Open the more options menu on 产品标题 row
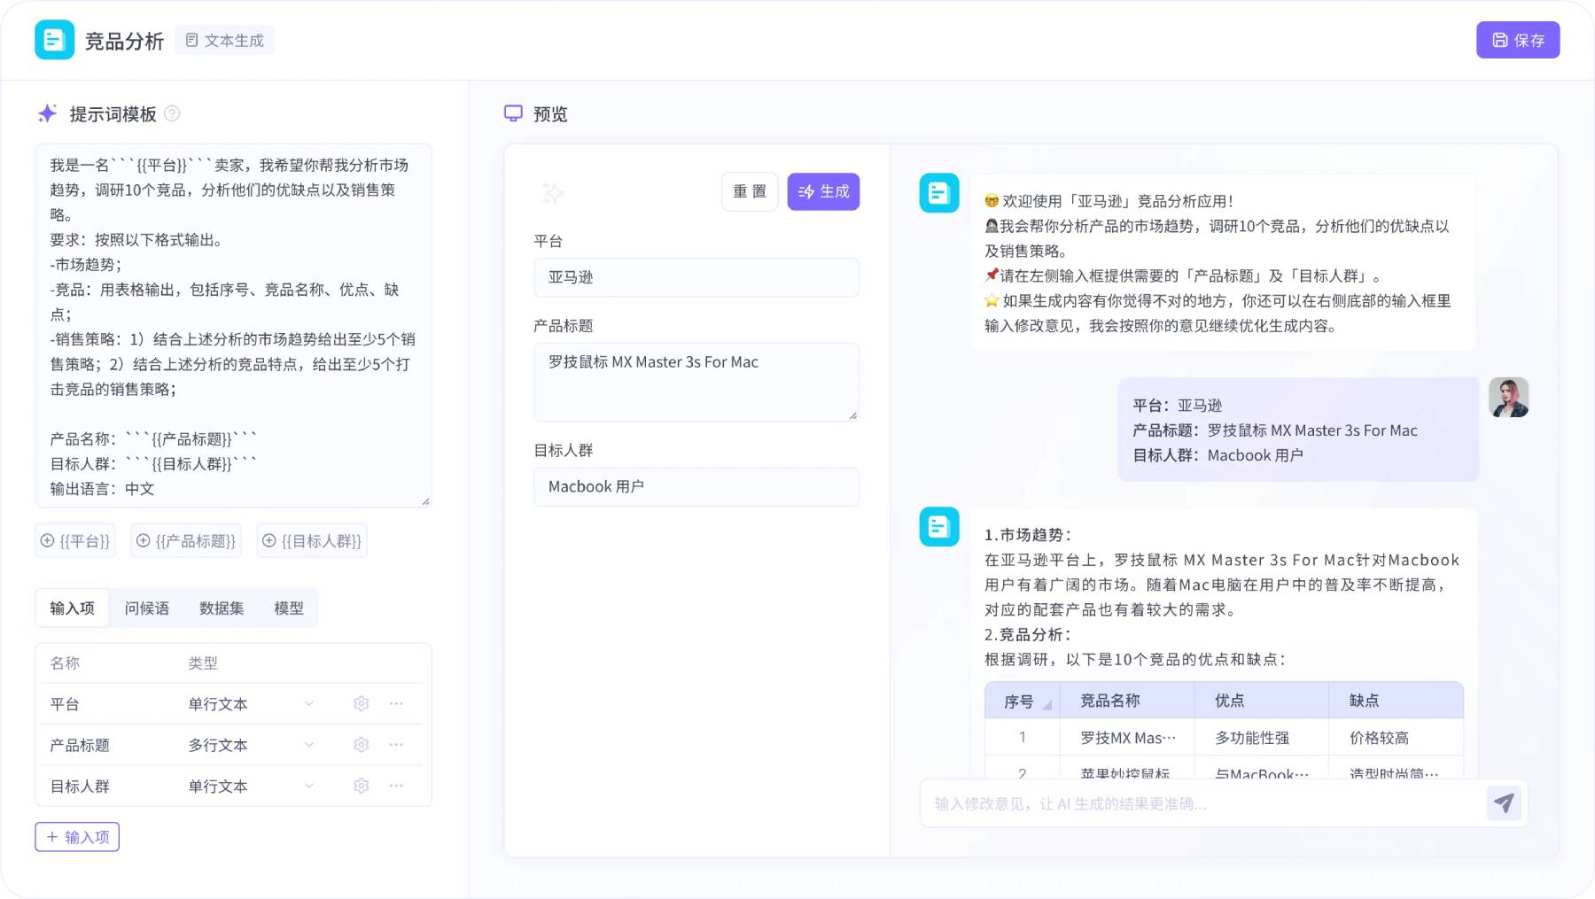The height and width of the screenshot is (899, 1595). tap(396, 745)
